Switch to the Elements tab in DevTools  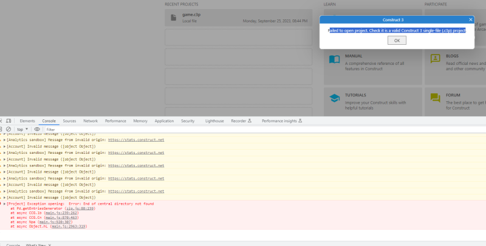[x=27, y=121]
